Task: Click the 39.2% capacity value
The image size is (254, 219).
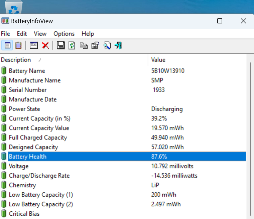Action: (x=159, y=118)
